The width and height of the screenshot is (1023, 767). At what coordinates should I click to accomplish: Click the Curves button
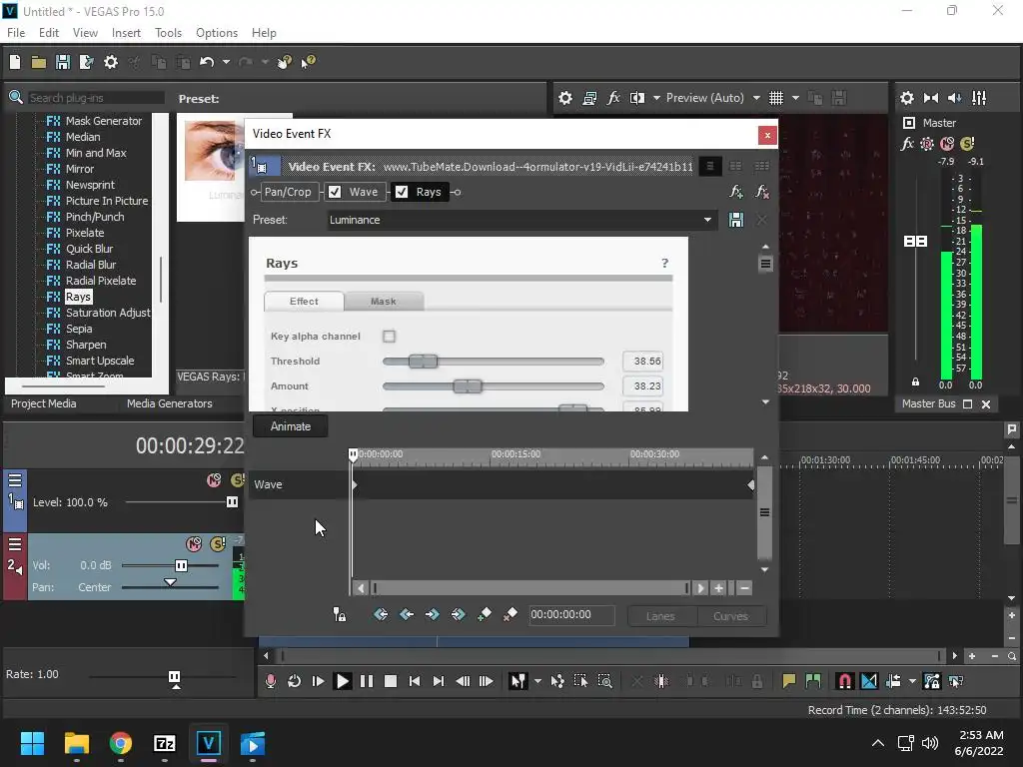[730, 616]
